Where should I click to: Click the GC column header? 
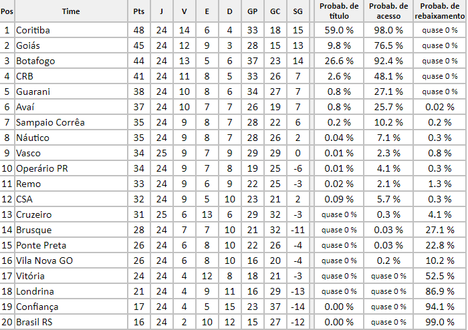tap(275, 11)
